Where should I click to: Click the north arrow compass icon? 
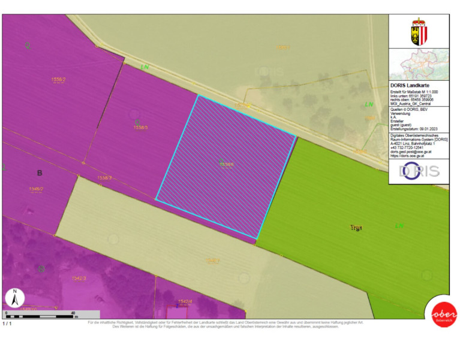[15, 298]
